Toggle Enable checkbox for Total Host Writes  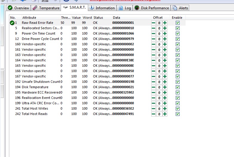178,108
